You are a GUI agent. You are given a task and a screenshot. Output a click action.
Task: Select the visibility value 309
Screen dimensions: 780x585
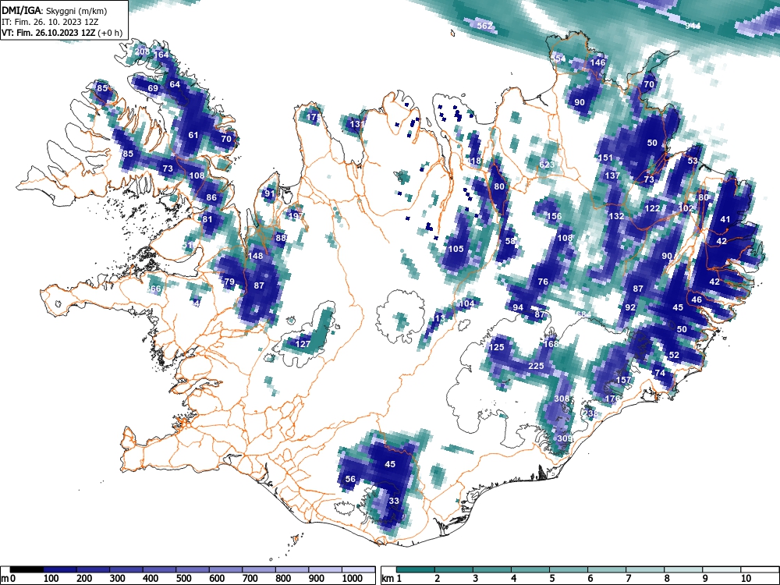(565, 438)
